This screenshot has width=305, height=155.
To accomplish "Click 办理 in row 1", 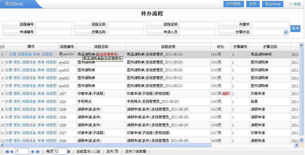I will click(x=13, y=54).
